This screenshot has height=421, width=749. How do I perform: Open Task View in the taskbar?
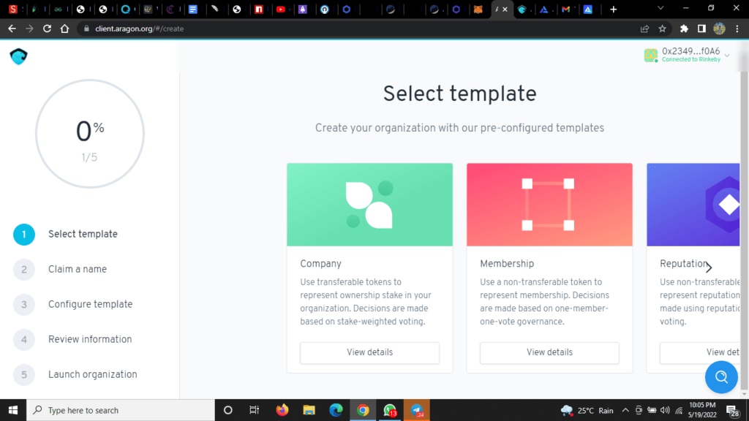tap(254, 410)
